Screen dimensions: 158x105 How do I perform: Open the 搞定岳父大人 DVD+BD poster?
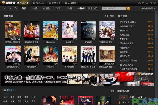pos(13,55)
